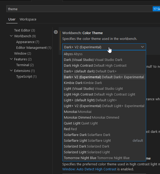The width and height of the screenshot is (160, 174).
Task: Switch to the Workspace settings tab
Action: tap(28, 19)
